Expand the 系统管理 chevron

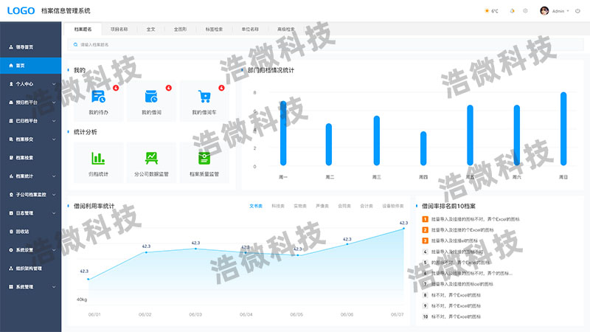tap(54, 287)
